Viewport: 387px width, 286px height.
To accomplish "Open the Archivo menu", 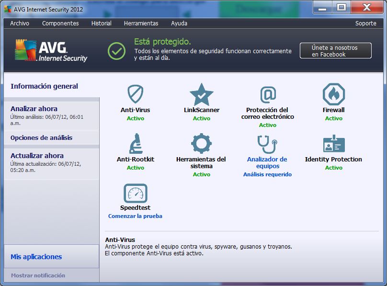I will [x=20, y=23].
